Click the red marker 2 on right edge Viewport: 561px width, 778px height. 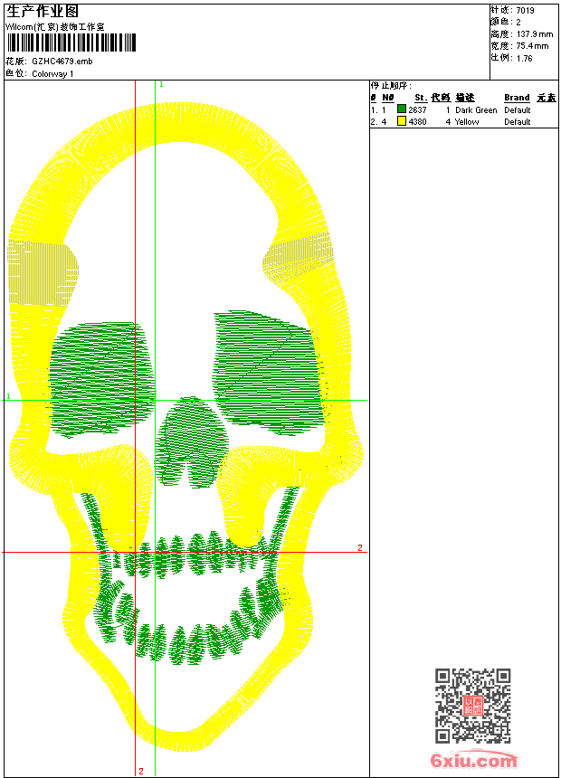[x=359, y=548]
